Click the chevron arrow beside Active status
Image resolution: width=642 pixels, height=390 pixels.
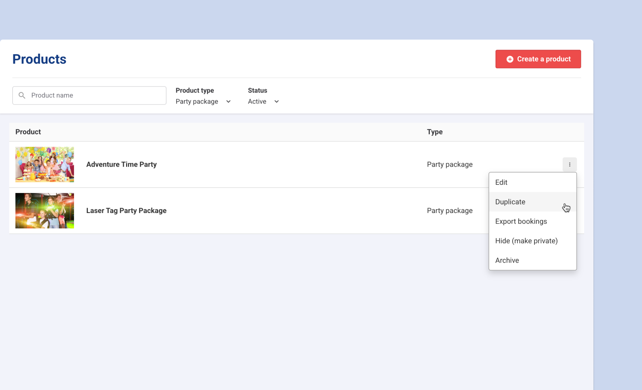point(276,102)
